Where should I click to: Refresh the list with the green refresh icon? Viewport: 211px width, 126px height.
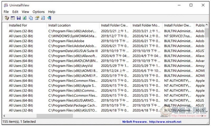point(25,18)
